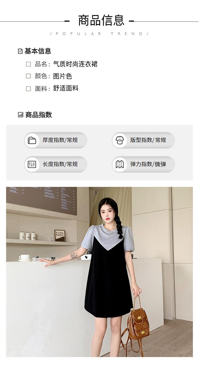199x365 pixels.
Task: Tick the checkbox beside 品名
Action: point(28,64)
